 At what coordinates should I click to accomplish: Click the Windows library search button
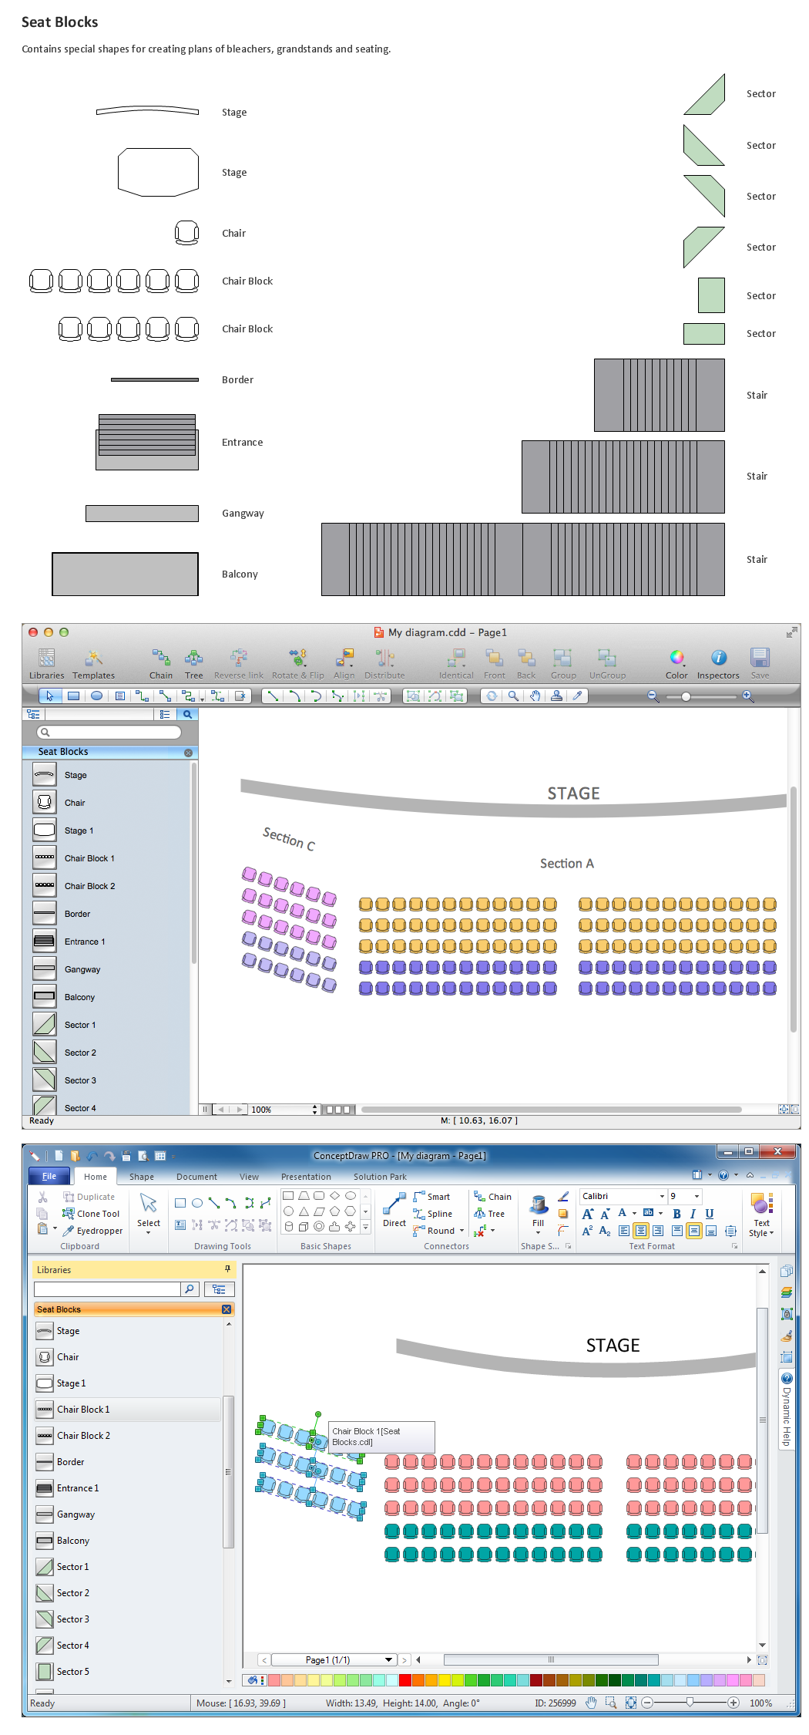point(190,1289)
